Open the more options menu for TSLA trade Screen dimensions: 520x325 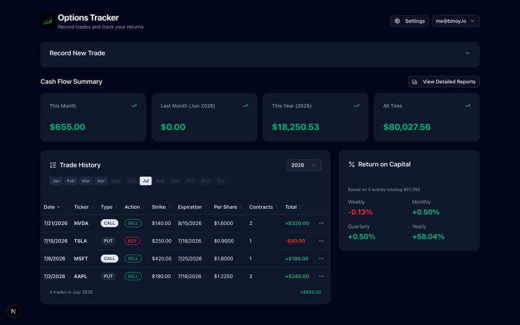point(321,240)
